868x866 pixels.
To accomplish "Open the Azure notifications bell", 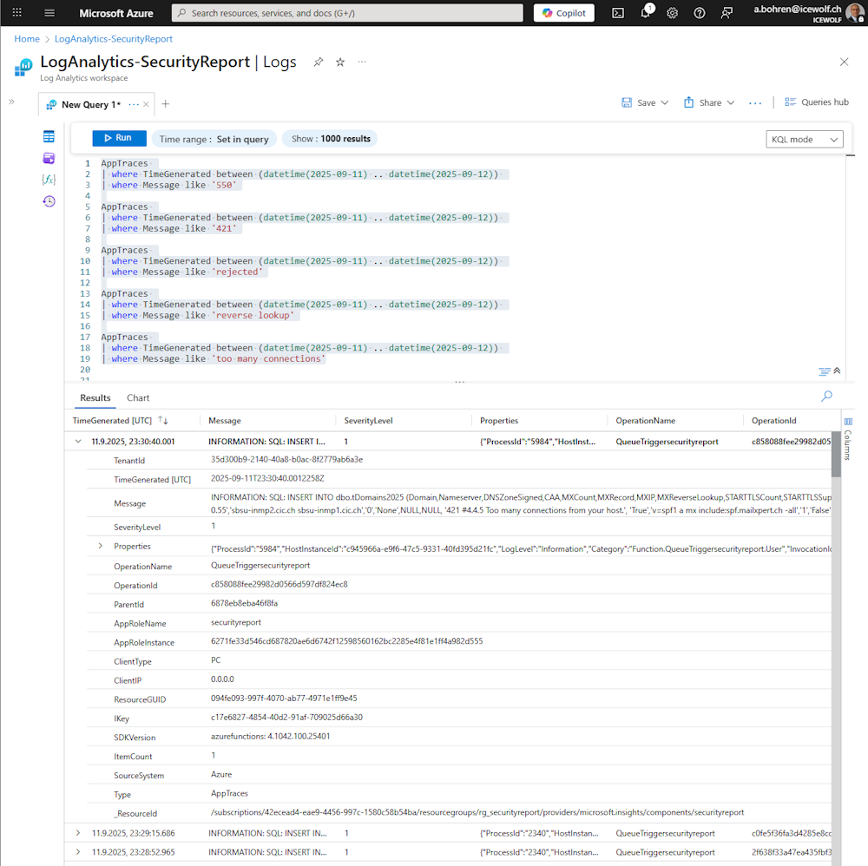I will pyautogui.click(x=645, y=13).
